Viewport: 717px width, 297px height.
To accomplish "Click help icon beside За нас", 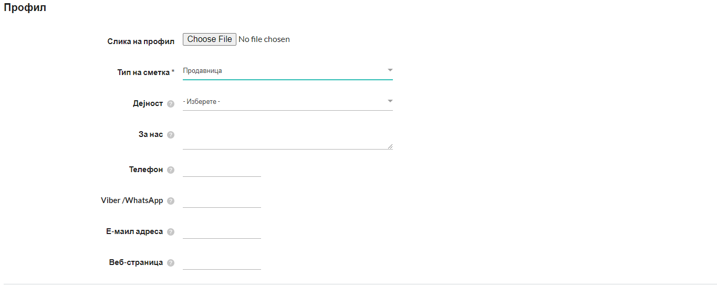I will pos(170,135).
